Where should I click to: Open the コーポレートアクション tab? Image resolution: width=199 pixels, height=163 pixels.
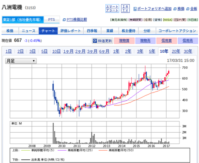[177, 31]
